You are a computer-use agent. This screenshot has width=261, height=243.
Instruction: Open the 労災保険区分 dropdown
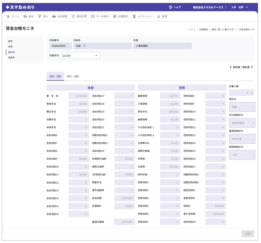(x=242, y=123)
